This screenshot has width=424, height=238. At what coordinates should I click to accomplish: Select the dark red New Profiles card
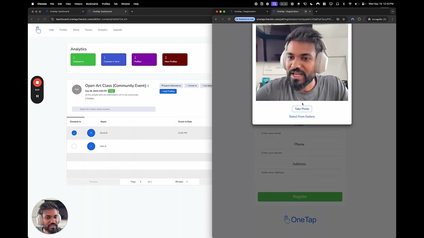(x=175, y=59)
